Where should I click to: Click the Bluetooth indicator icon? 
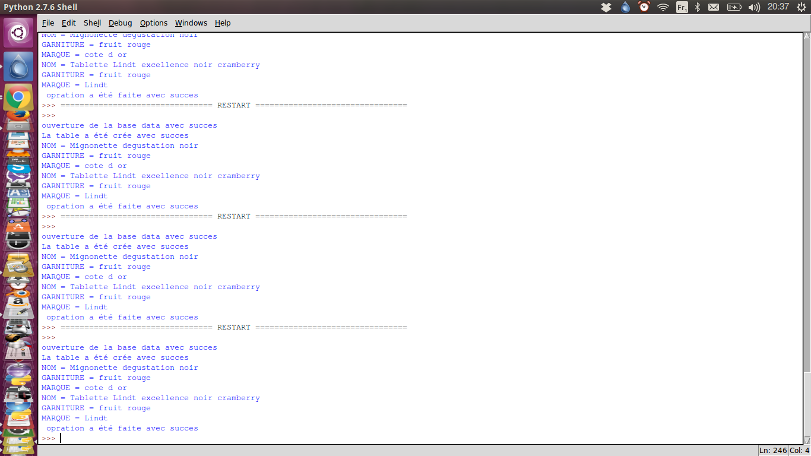[x=698, y=7]
